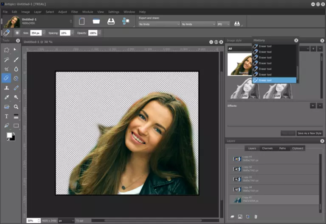Screen dimensions: 326x224
Task: Close the History panel
Action: pos(296,40)
